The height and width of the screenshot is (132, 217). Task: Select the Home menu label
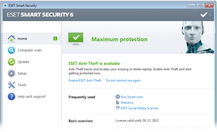[22, 39]
